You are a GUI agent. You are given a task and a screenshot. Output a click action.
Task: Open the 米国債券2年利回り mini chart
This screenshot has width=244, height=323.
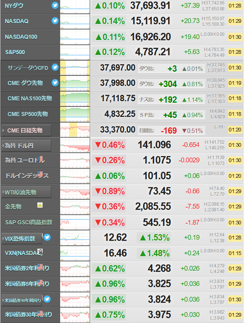point(75,269)
